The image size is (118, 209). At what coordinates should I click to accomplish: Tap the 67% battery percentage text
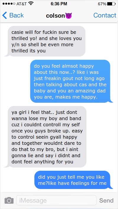[x=102, y=4]
